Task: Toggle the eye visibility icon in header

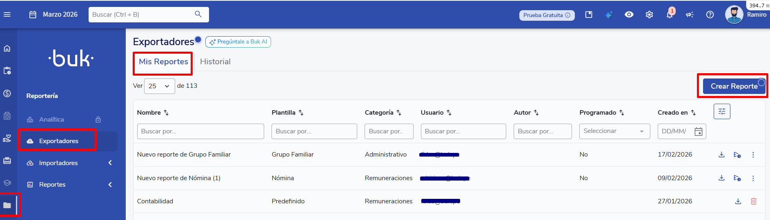Action: (x=629, y=15)
